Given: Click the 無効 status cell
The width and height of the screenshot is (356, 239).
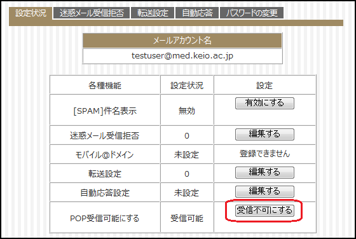Looking at the screenshot, I should 187,111.
